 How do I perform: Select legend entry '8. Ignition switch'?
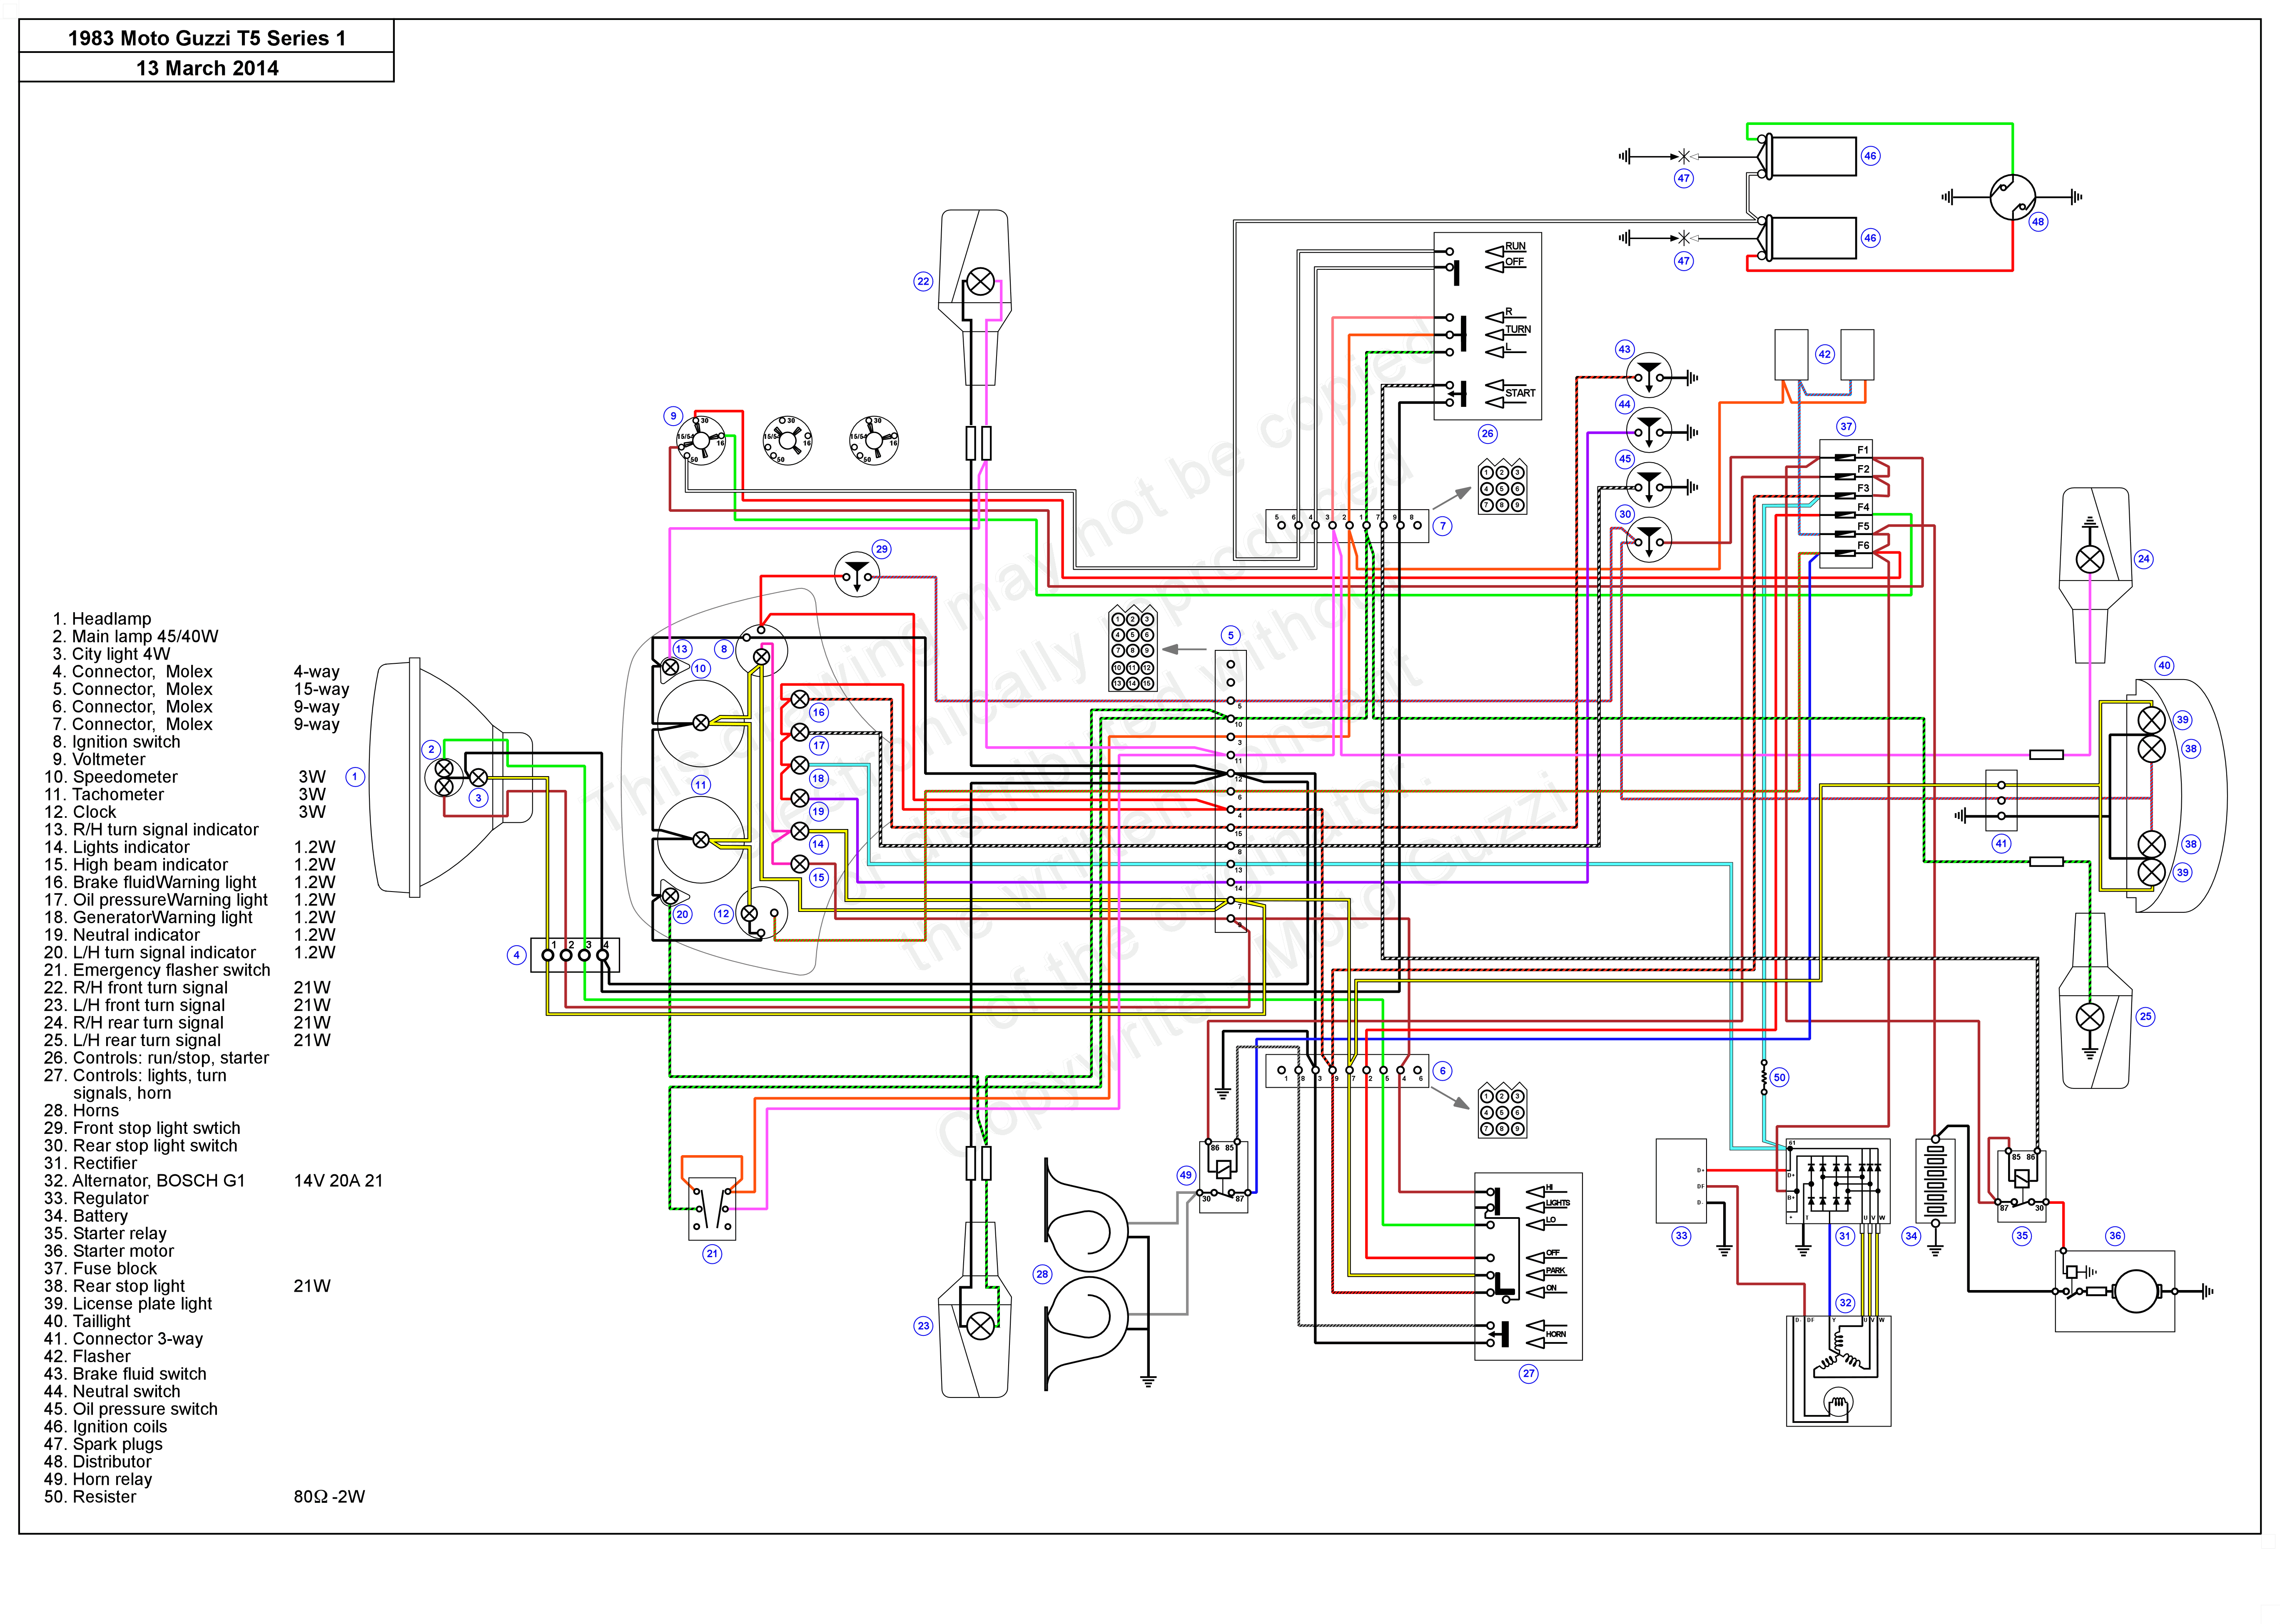click(x=116, y=742)
